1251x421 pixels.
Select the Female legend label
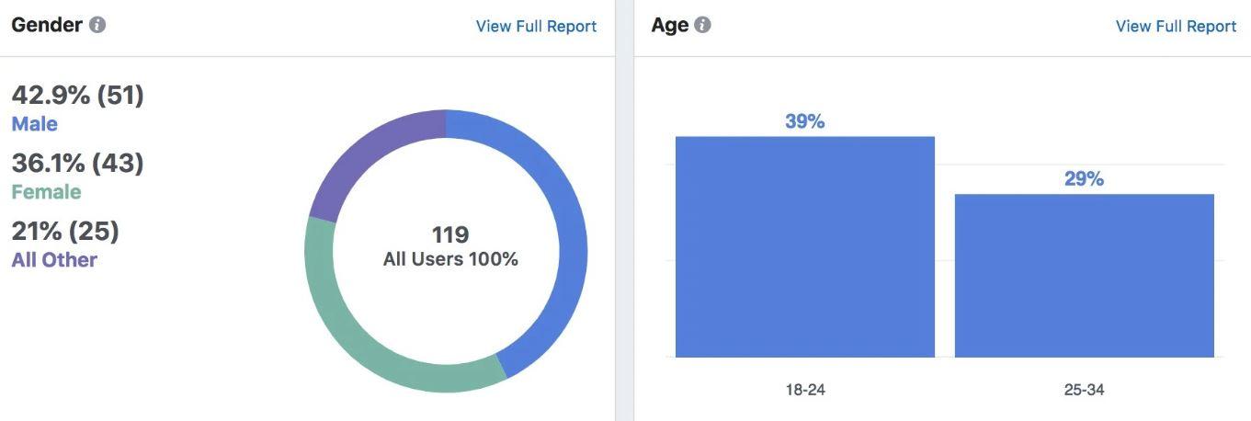tap(46, 192)
